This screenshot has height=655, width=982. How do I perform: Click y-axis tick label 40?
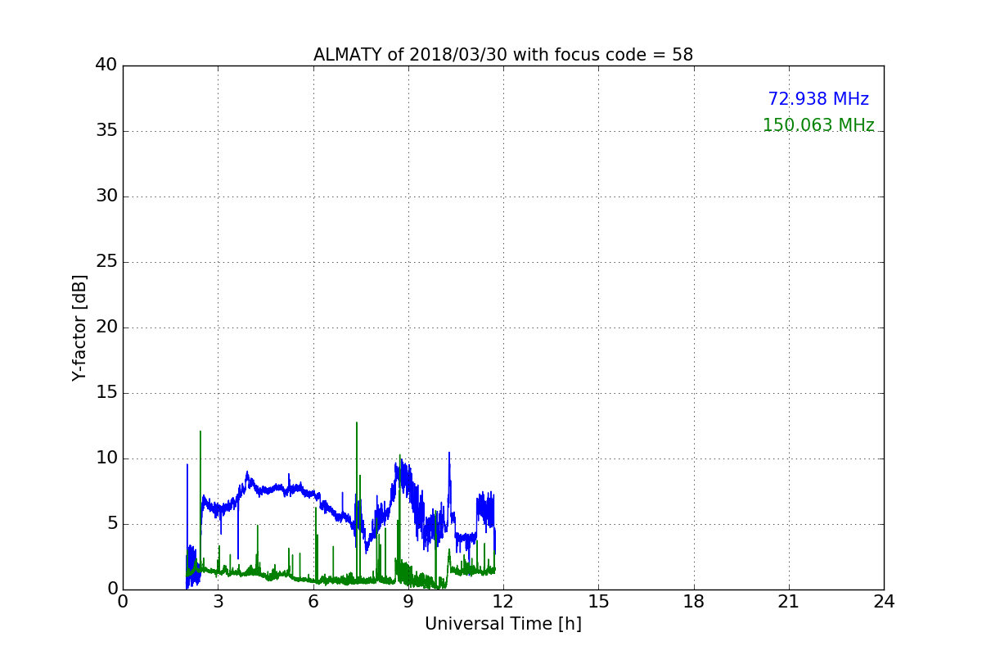point(106,65)
